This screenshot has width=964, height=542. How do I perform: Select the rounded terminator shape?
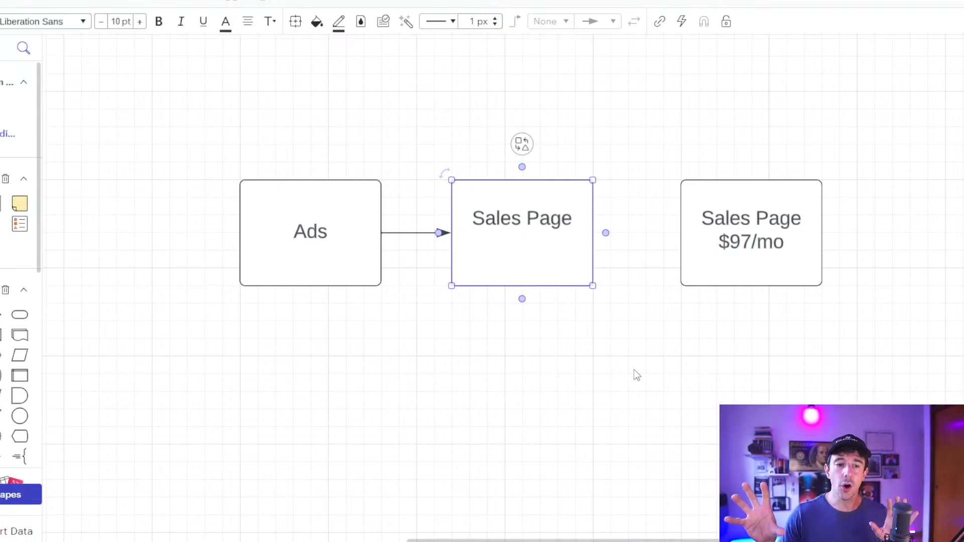click(20, 315)
